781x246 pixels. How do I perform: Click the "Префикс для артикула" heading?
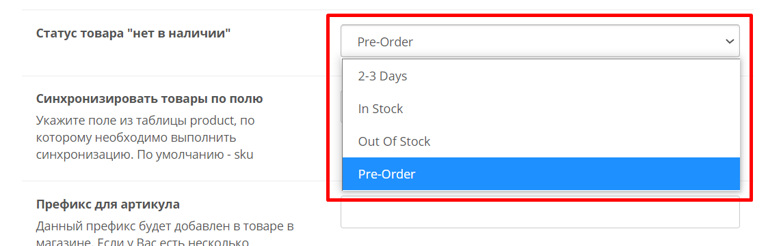pyautogui.click(x=108, y=204)
